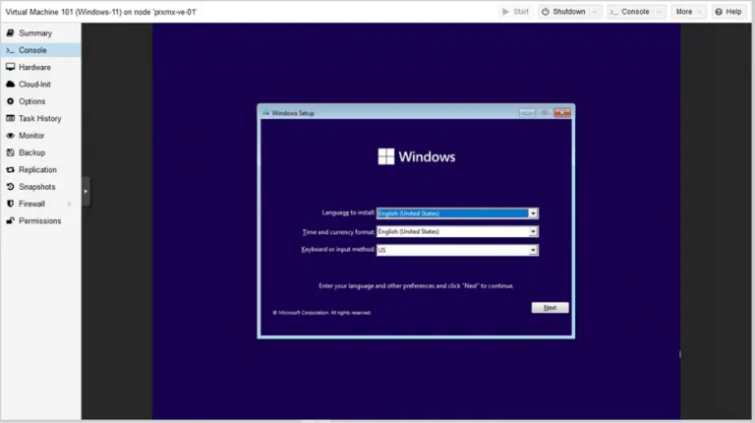The width and height of the screenshot is (755, 423).
Task: Click the Hardware monitor icon
Action: point(10,67)
